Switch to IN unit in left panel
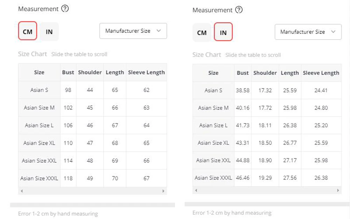 pos(49,31)
